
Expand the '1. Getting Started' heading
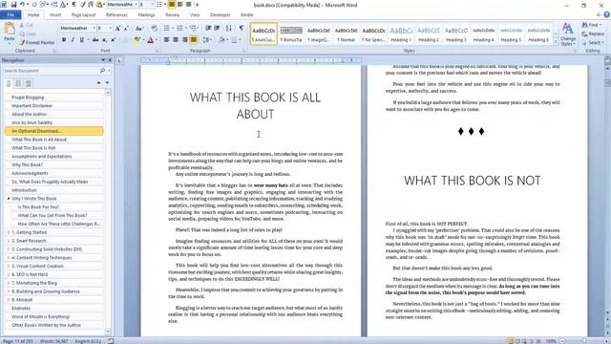[x=9, y=232]
